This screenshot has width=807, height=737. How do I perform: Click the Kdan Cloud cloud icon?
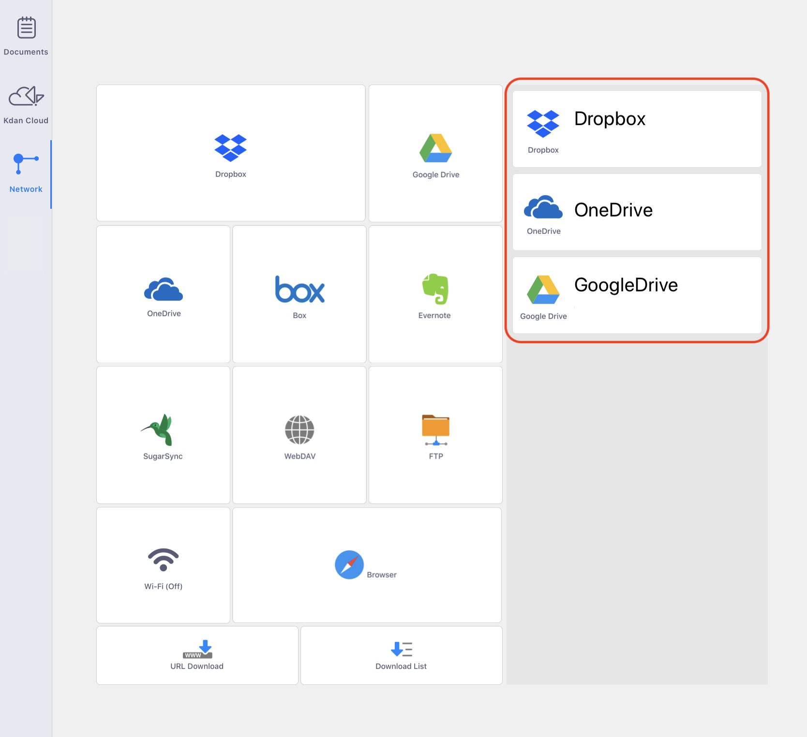(x=27, y=96)
